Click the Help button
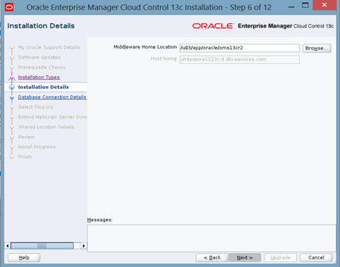Screen dimensions: 340x267 (x=24, y=258)
